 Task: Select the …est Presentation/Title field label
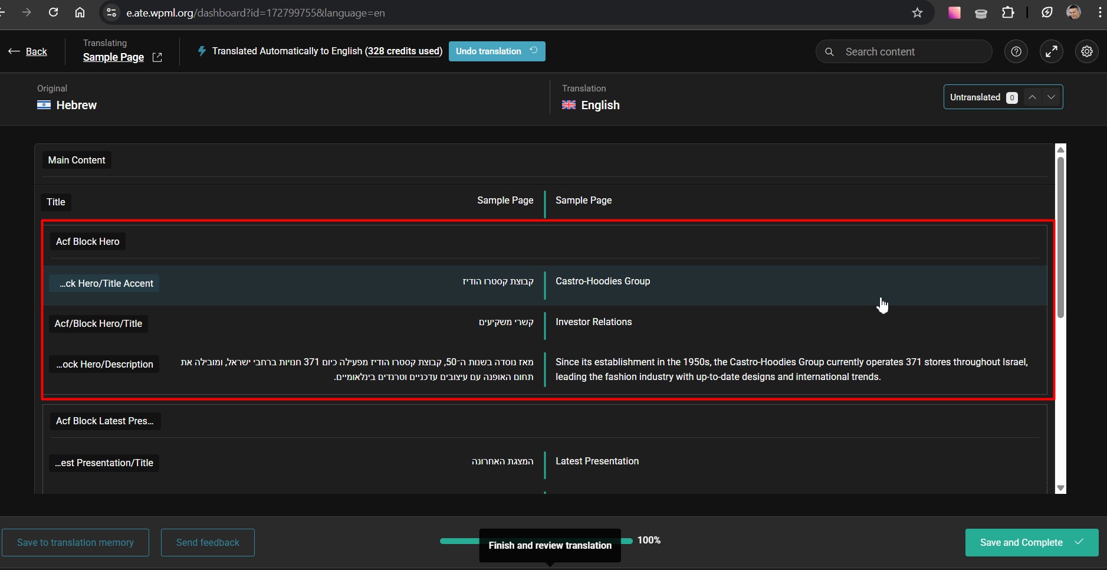tap(104, 463)
